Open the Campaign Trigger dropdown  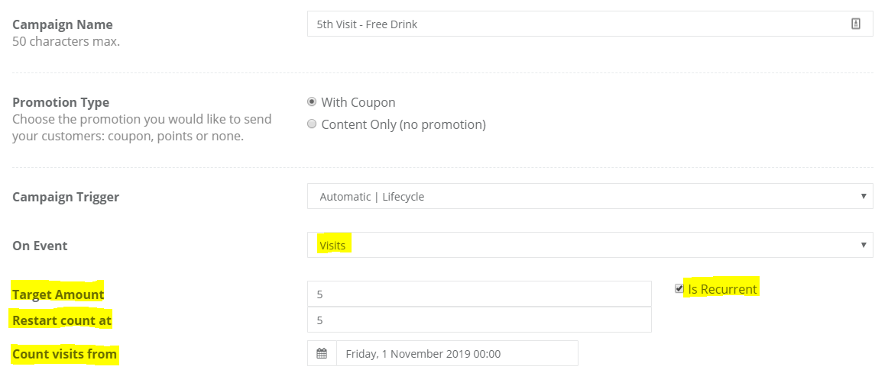pos(590,196)
